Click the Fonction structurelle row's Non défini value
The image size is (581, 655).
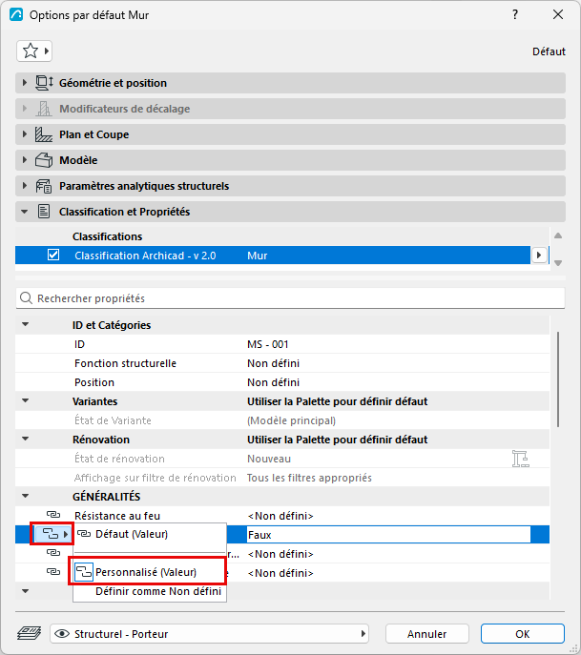click(x=273, y=363)
